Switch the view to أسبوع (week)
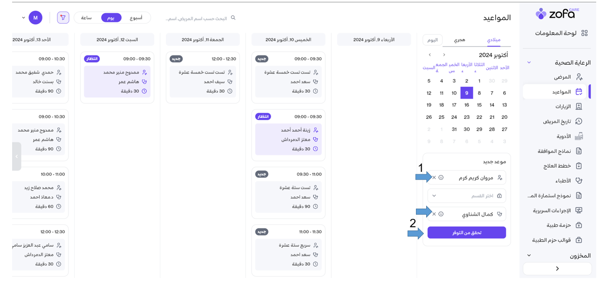 click(136, 18)
